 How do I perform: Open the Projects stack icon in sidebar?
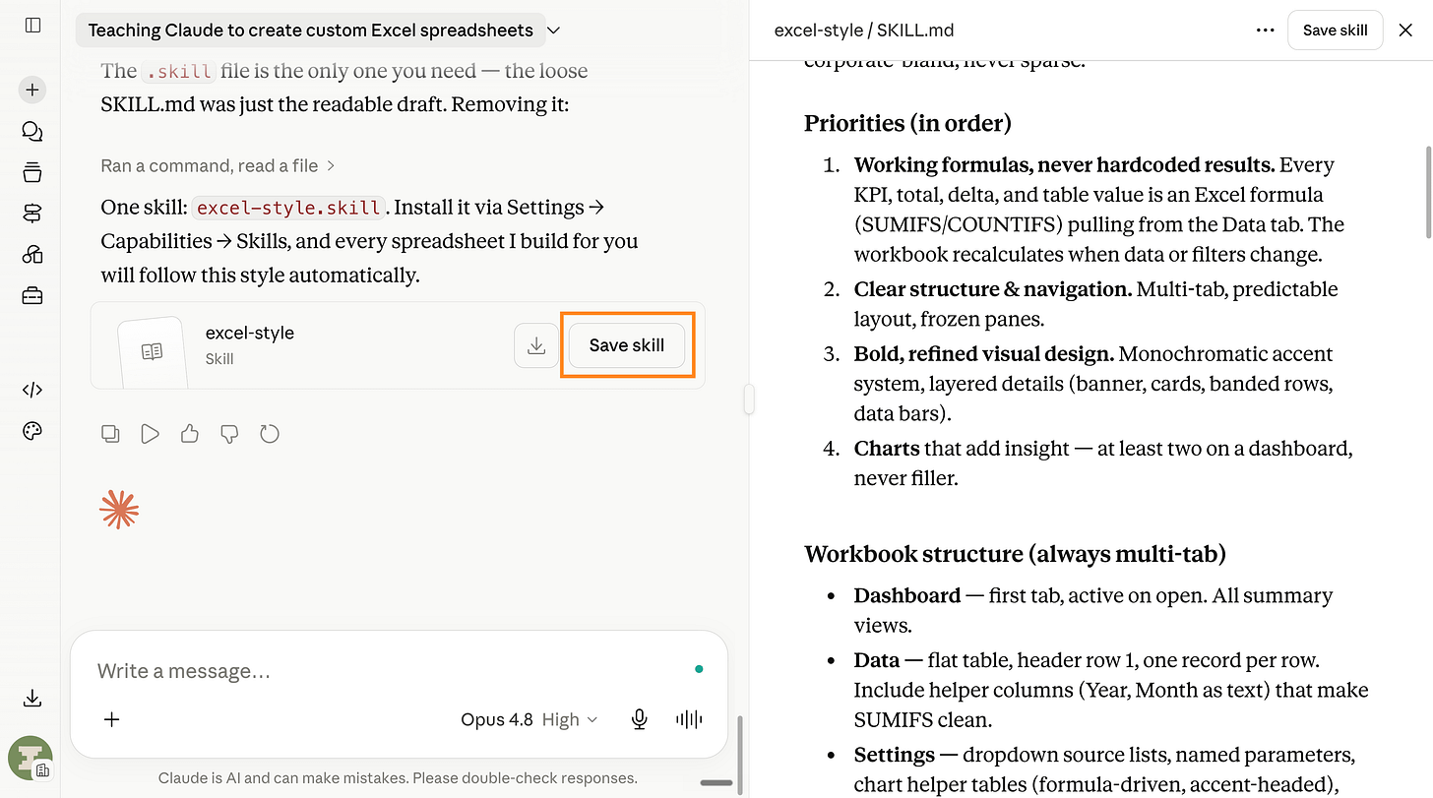tap(32, 173)
